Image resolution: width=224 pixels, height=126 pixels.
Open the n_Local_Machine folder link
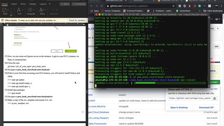97,106
